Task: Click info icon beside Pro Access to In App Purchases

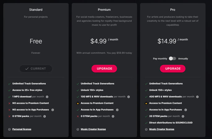Action: pos(186,110)
